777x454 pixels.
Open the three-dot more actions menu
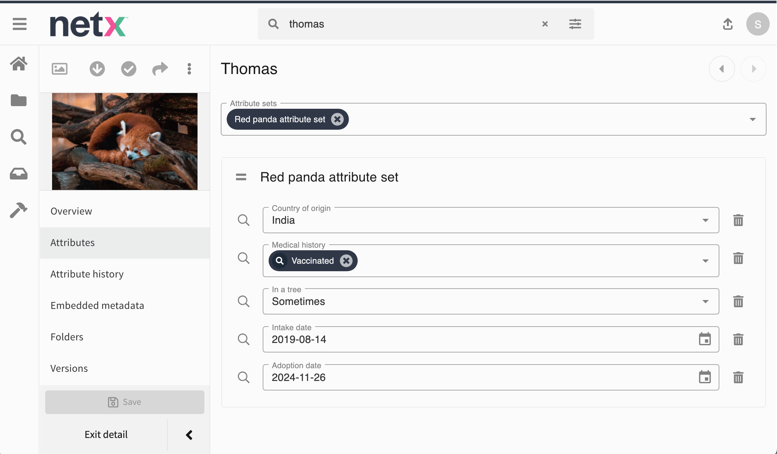pos(189,69)
